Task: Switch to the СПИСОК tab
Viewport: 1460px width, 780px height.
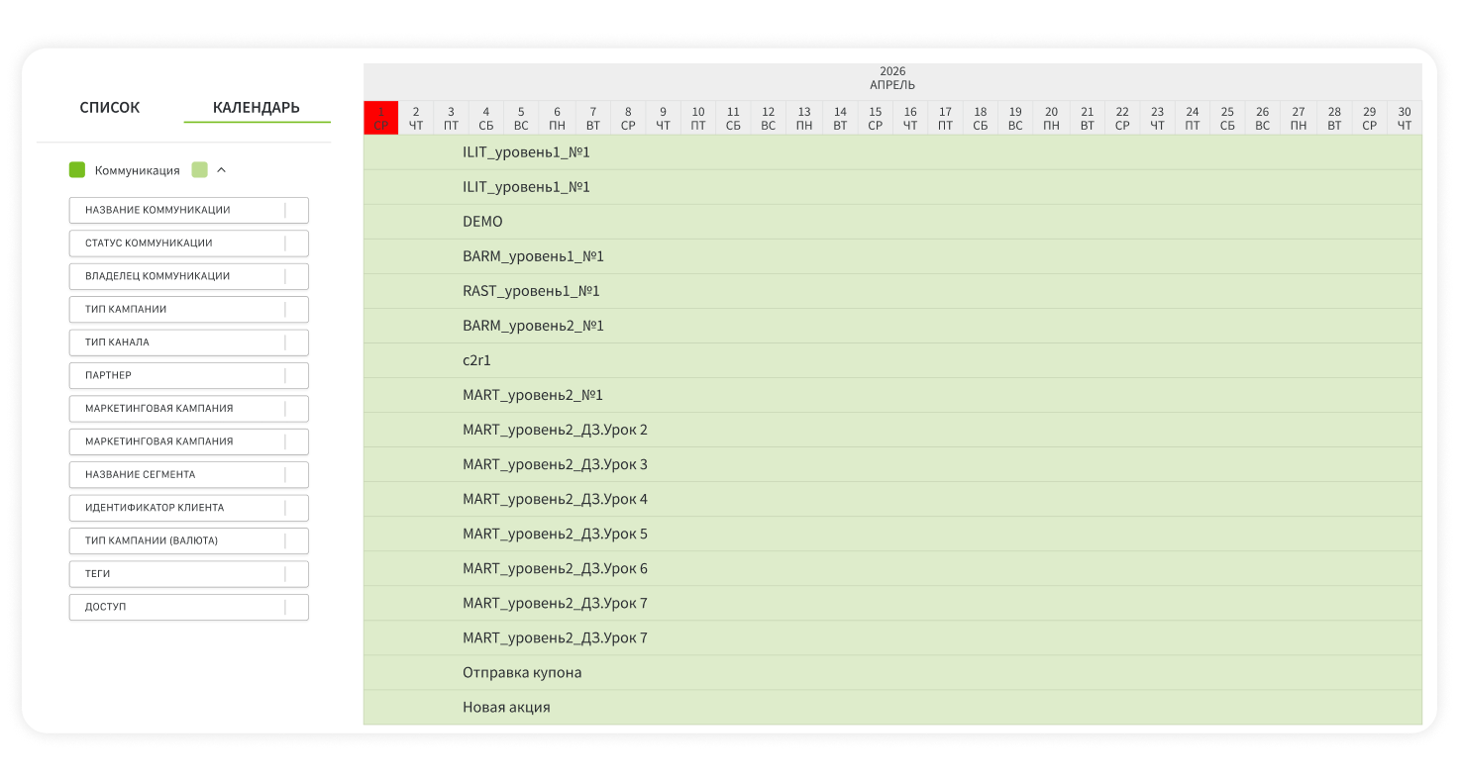Action: tap(110, 108)
